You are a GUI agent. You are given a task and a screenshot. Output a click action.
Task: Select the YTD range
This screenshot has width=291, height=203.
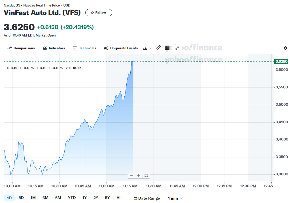(x=72, y=198)
